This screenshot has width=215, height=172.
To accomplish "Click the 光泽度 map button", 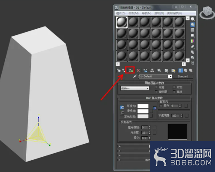I will pos(155,133).
